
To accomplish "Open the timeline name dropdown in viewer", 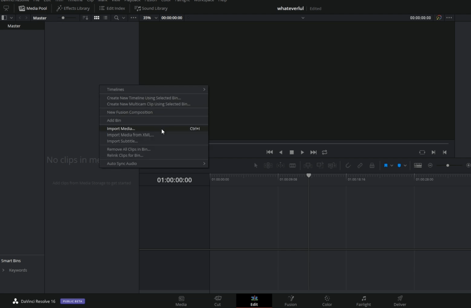I will 303,18.
